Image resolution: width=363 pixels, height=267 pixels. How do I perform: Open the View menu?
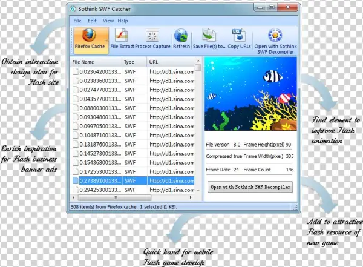[x=108, y=21]
